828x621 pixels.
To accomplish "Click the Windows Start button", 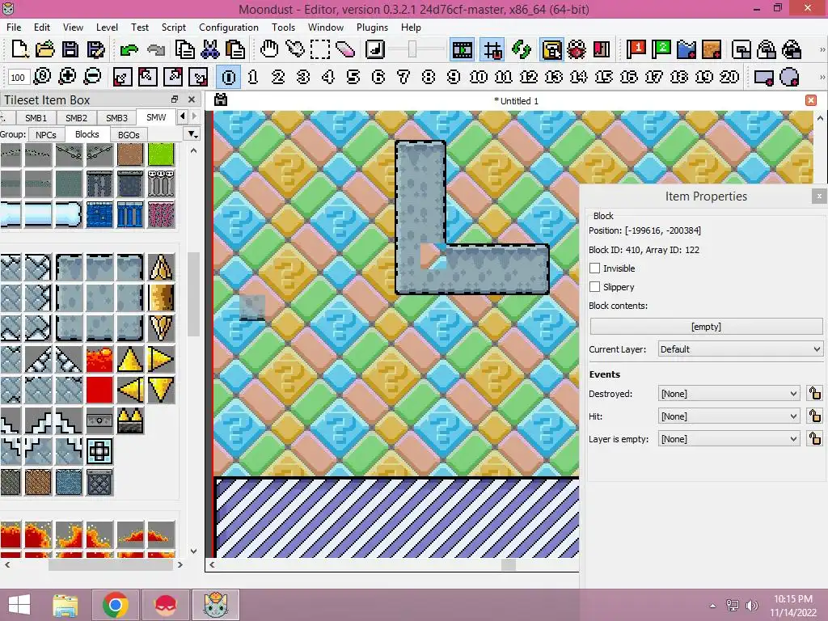I will coord(19,605).
